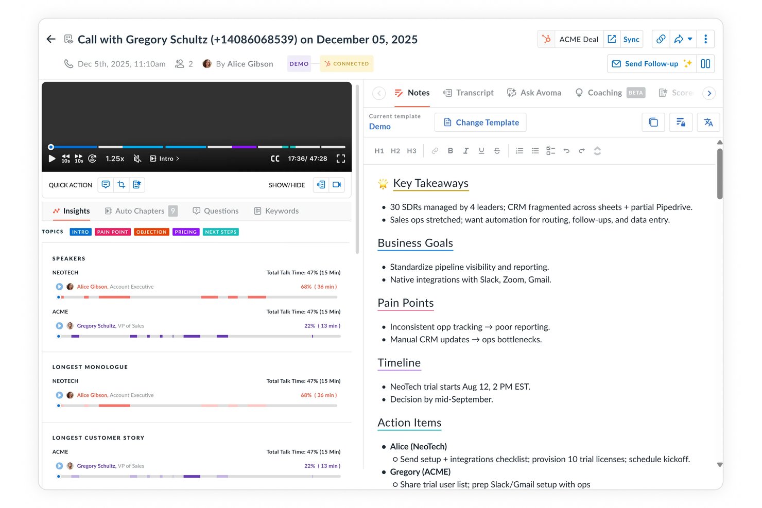Screen dimensions: 762x508
Task: Copy meeting link icon
Action: [x=661, y=39]
